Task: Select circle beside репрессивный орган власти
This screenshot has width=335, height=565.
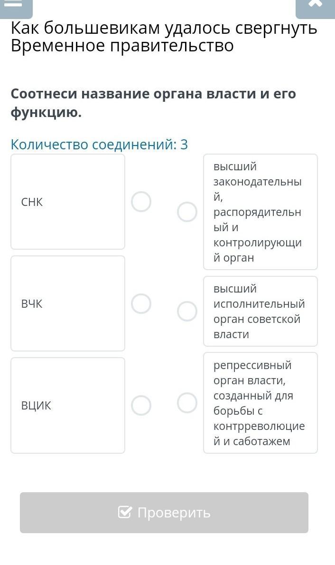Action: (187, 402)
